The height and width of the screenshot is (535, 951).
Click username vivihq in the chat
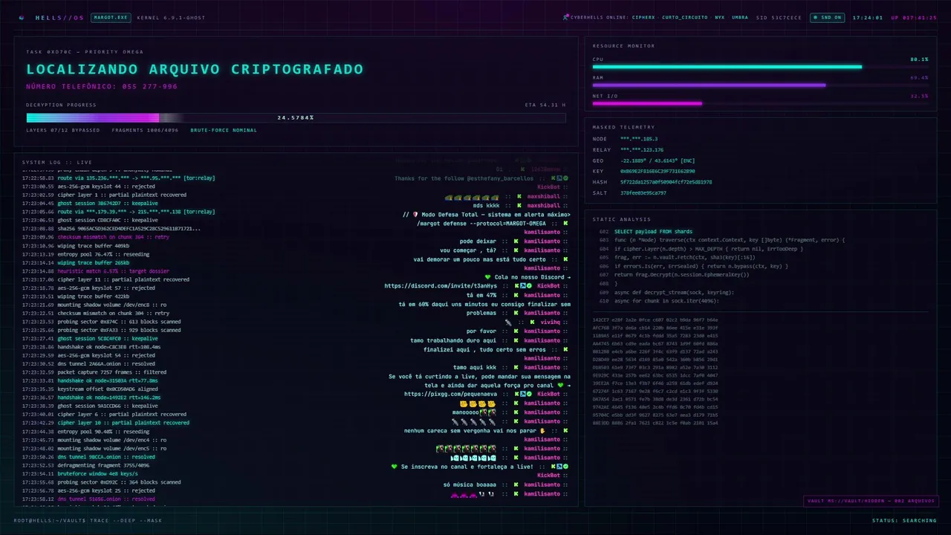[550, 322]
